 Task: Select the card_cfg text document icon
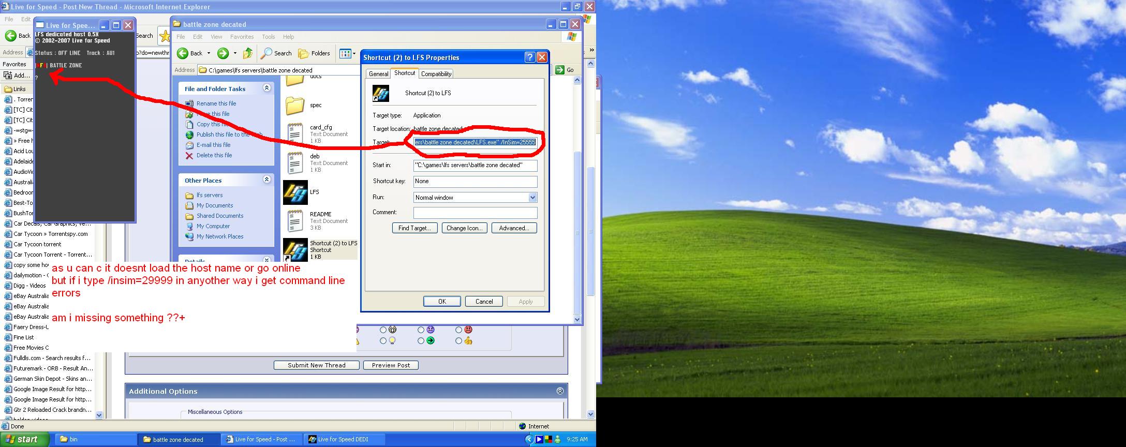(295, 133)
